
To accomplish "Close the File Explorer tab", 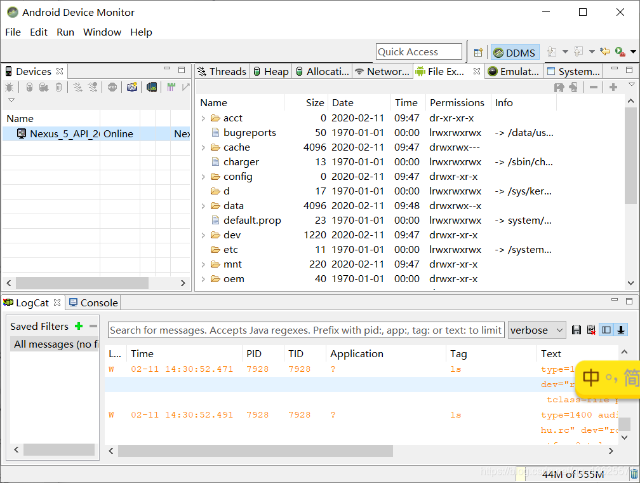I will click(477, 71).
